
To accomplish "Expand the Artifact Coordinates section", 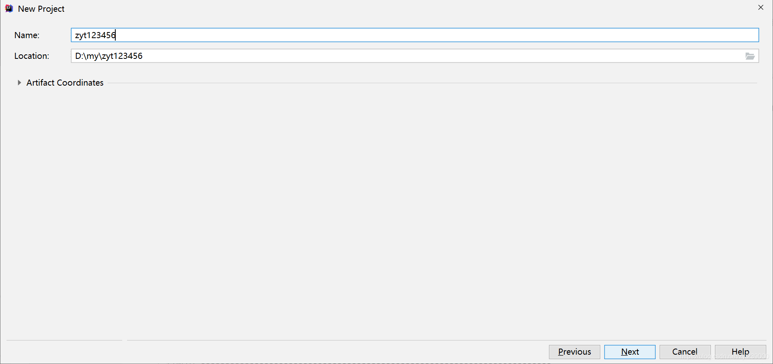I will (x=19, y=83).
